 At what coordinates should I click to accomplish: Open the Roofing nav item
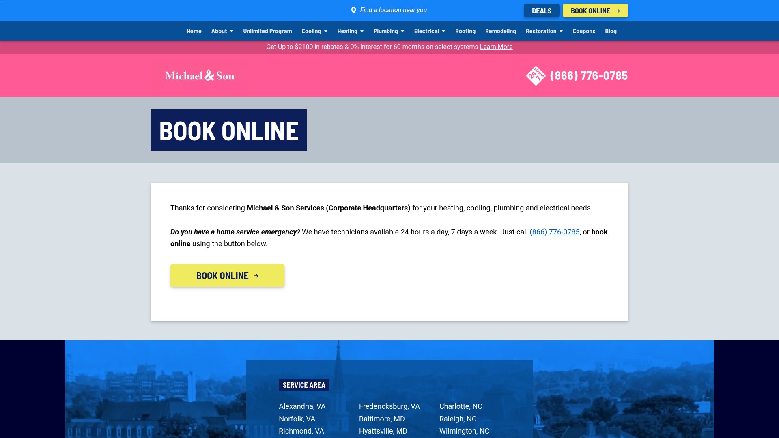465,31
